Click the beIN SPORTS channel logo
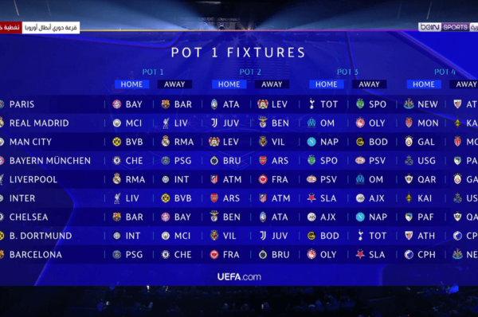The image size is (478, 317). 444,27
